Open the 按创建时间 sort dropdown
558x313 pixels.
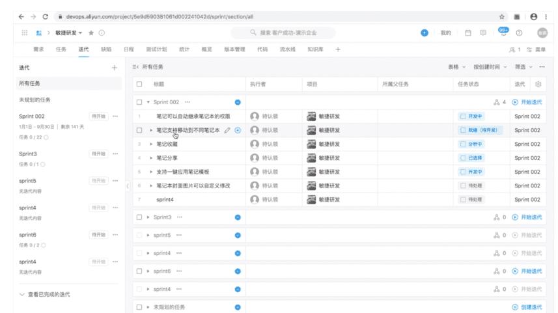[490, 67]
